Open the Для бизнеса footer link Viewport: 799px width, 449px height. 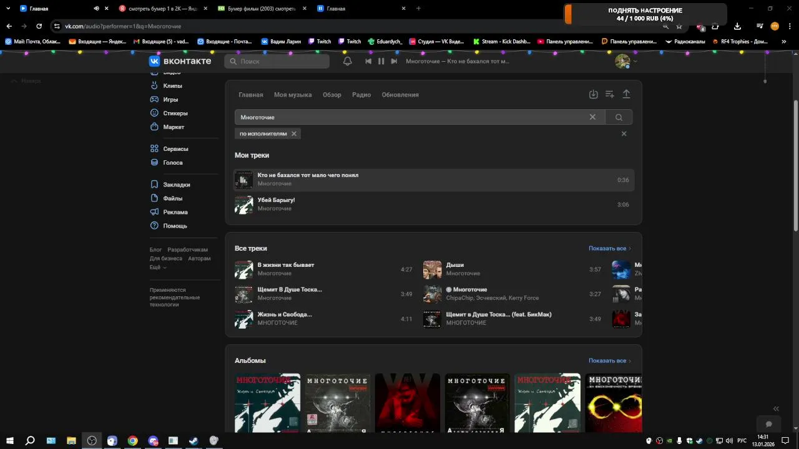(166, 258)
